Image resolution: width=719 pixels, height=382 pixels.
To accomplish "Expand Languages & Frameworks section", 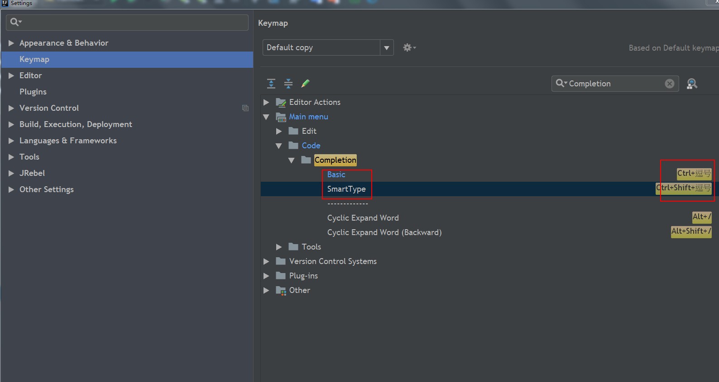I will pyautogui.click(x=11, y=141).
